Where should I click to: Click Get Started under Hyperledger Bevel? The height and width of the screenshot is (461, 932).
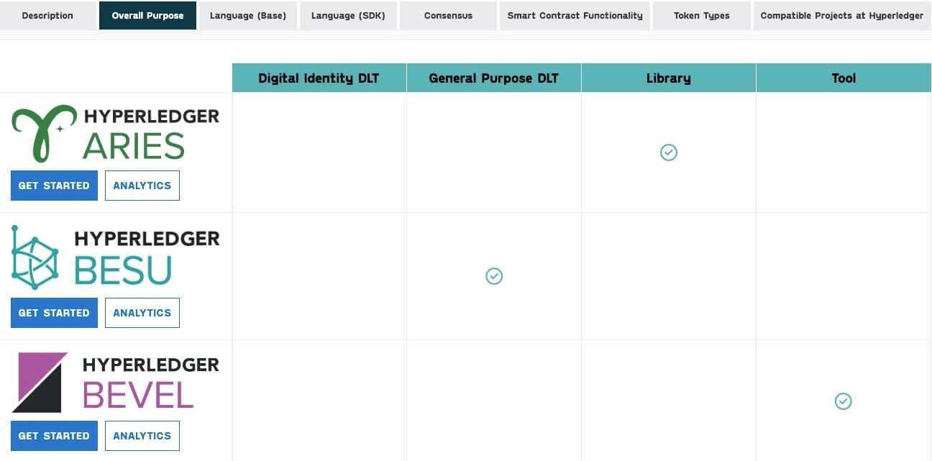pyautogui.click(x=54, y=436)
